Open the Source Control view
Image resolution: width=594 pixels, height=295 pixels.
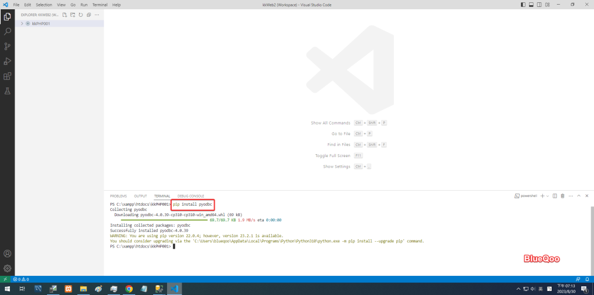pyautogui.click(x=8, y=46)
